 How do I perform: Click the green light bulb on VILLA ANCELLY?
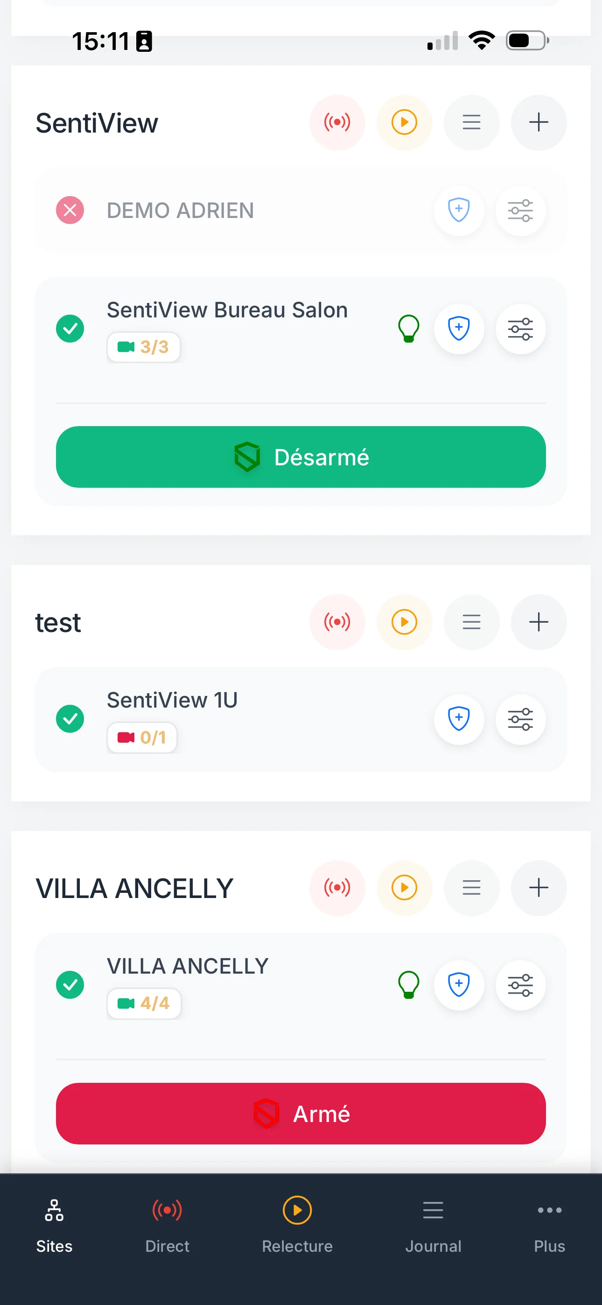click(408, 985)
